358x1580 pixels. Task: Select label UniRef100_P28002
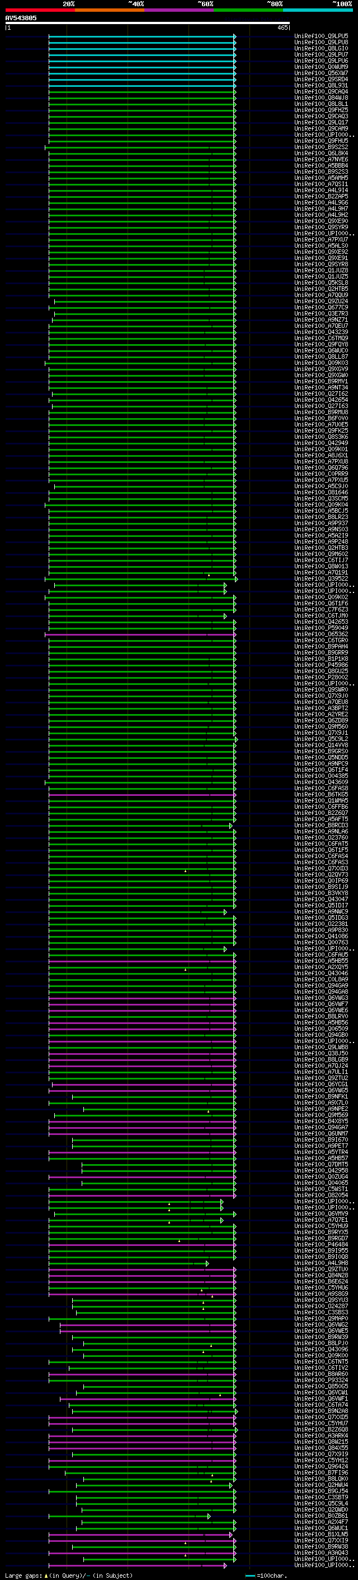point(321,677)
